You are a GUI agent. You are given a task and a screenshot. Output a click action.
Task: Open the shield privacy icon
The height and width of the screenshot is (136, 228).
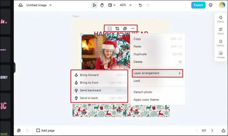(210, 5)
